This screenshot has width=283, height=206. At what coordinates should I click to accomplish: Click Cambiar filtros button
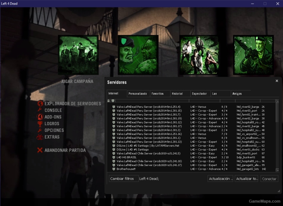coord(124,179)
